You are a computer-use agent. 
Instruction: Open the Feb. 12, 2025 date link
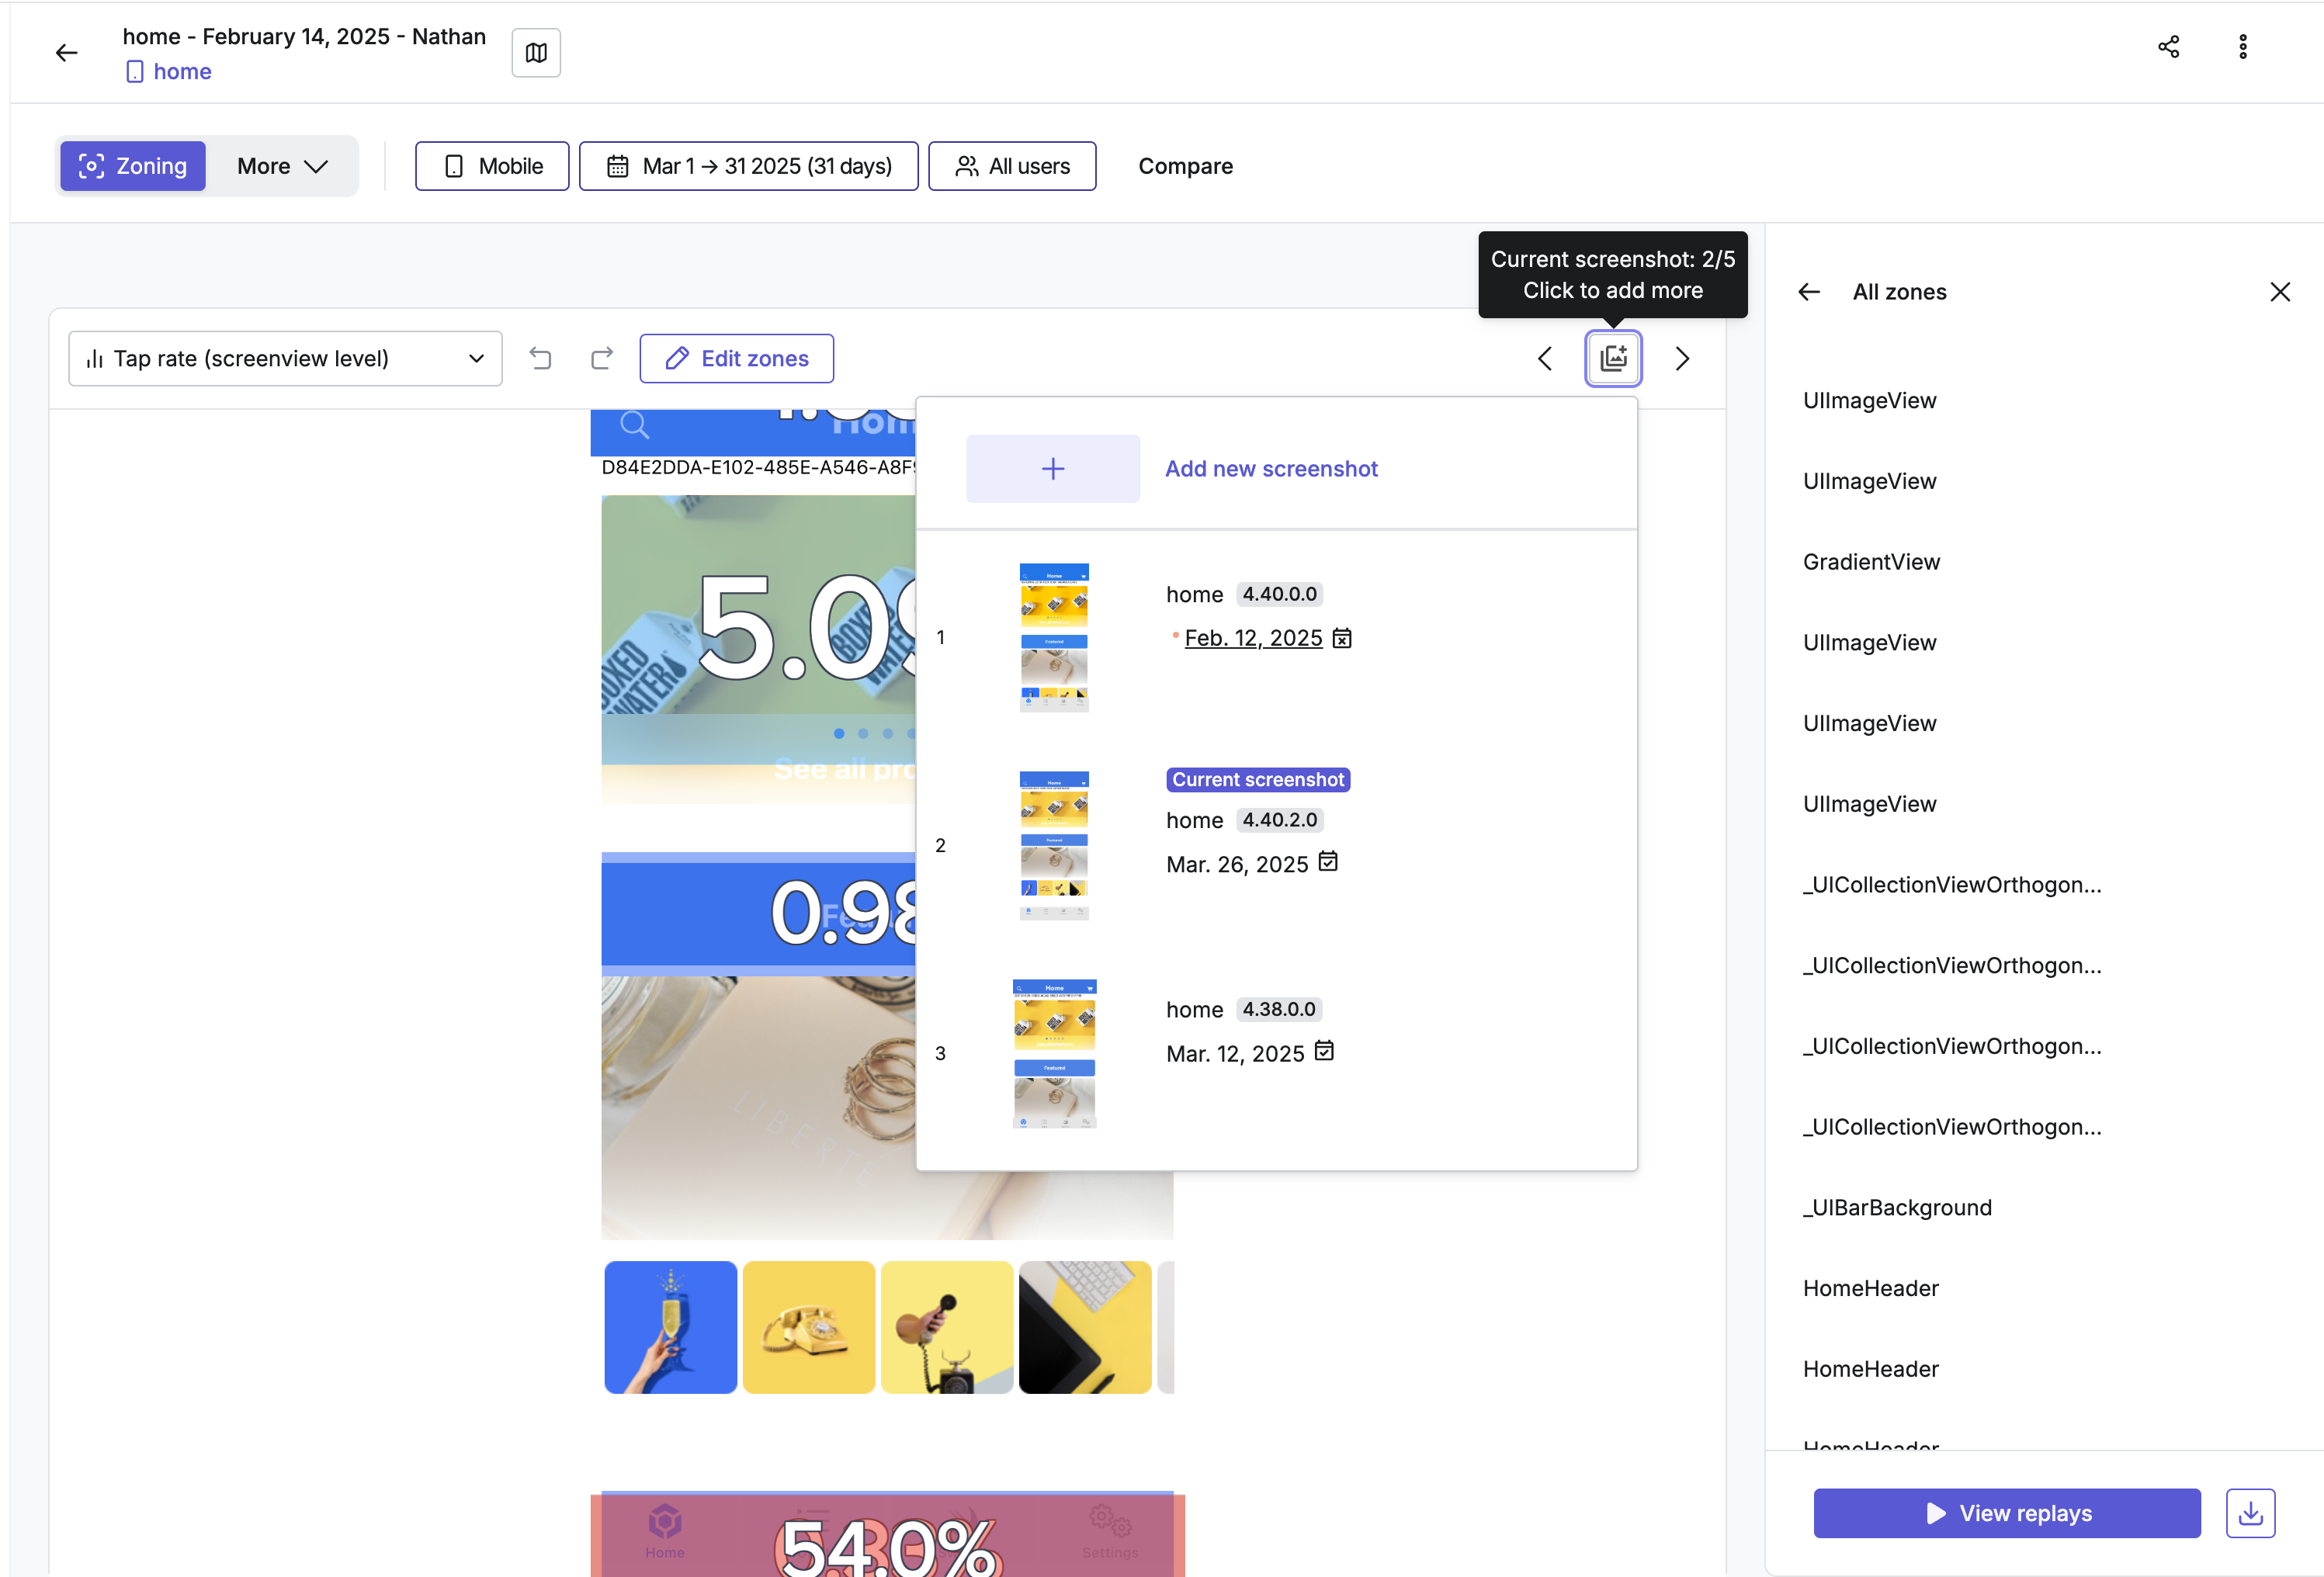tap(1253, 638)
